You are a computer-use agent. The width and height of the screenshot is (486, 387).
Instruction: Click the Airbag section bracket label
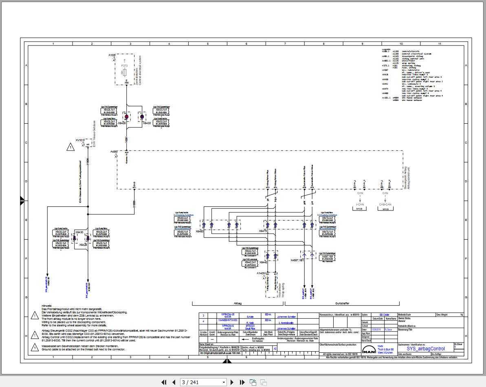point(238,304)
